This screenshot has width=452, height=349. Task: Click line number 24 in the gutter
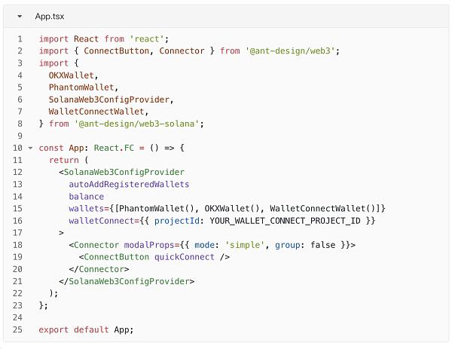click(x=17, y=317)
